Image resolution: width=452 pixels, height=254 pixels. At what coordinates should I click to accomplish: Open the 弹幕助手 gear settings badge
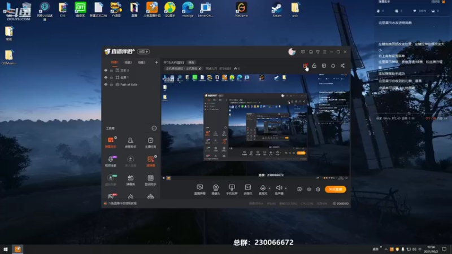point(115,138)
